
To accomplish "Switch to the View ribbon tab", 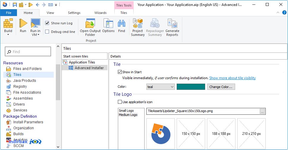I will coord(50,13).
